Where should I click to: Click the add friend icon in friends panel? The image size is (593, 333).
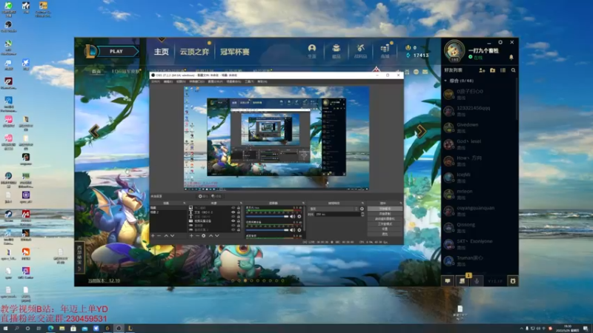click(482, 70)
